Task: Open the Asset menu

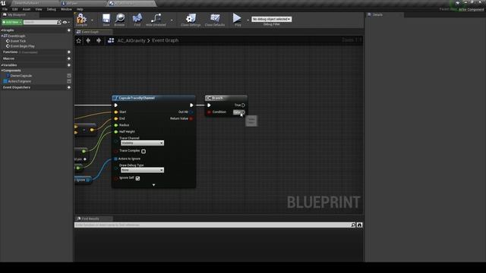Action: click(x=27, y=9)
